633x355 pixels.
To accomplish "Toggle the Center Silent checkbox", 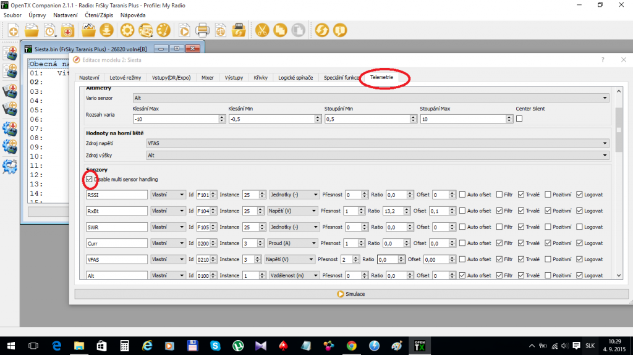I will (x=519, y=119).
